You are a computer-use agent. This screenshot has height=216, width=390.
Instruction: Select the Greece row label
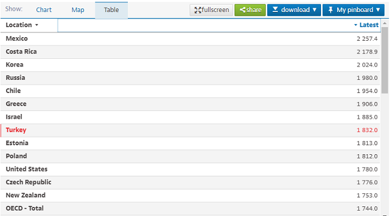point(16,104)
